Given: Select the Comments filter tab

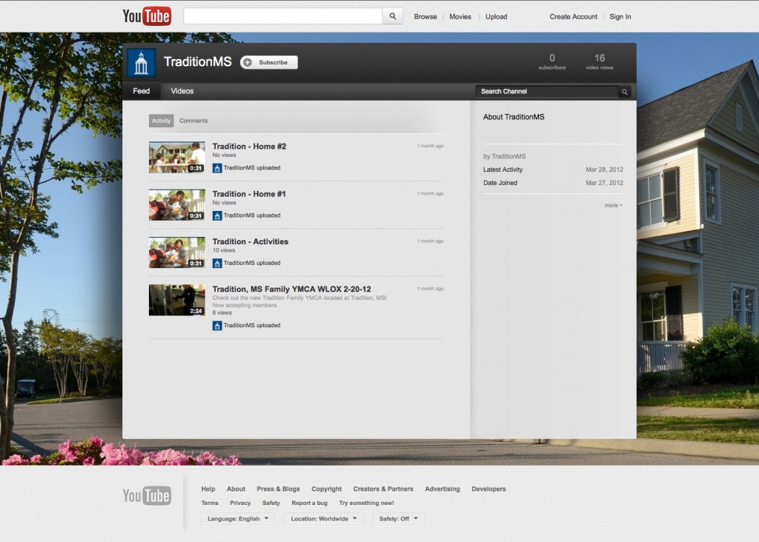Looking at the screenshot, I should 193,121.
